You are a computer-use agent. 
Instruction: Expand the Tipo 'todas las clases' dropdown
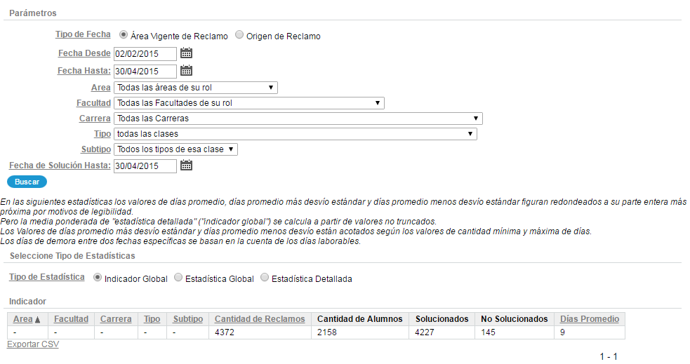click(x=296, y=134)
